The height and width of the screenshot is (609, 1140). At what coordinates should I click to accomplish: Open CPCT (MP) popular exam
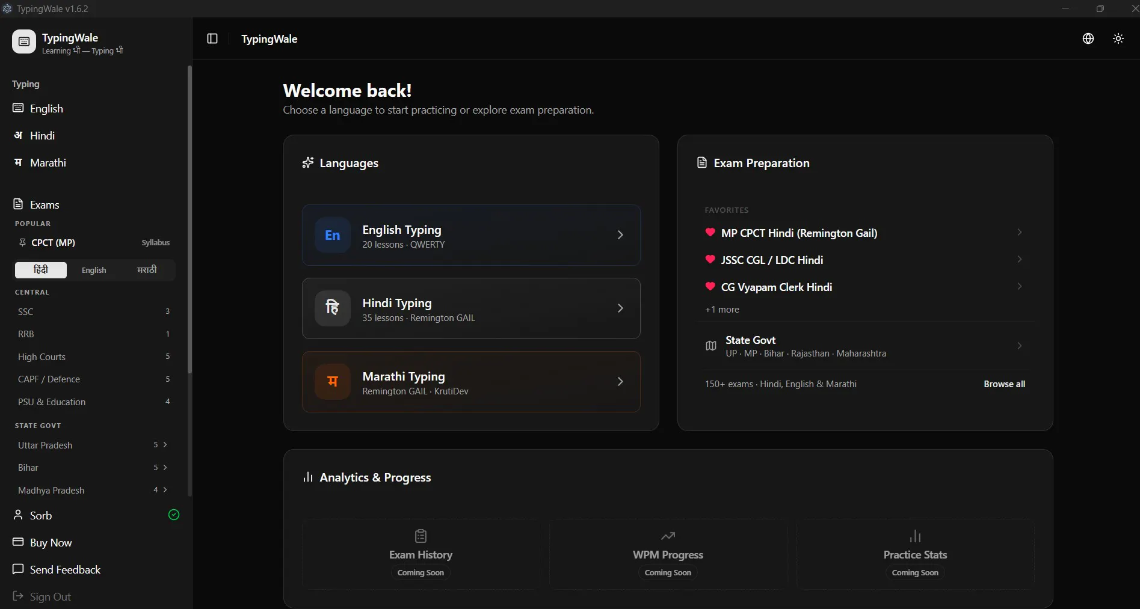coord(53,242)
